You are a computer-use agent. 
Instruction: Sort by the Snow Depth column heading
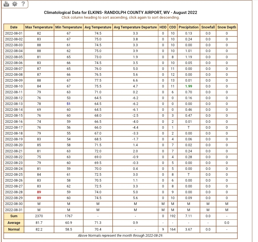coord(227,27)
